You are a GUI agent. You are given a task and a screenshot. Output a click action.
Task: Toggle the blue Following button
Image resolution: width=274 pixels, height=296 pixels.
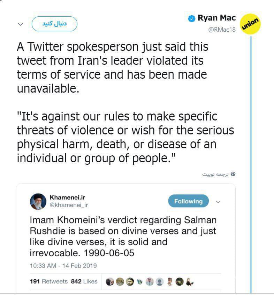[x=188, y=201]
